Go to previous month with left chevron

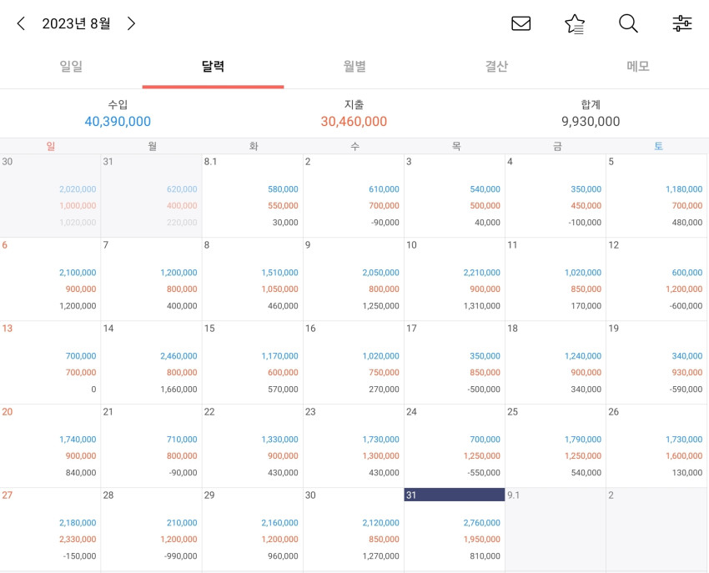tap(21, 23)
